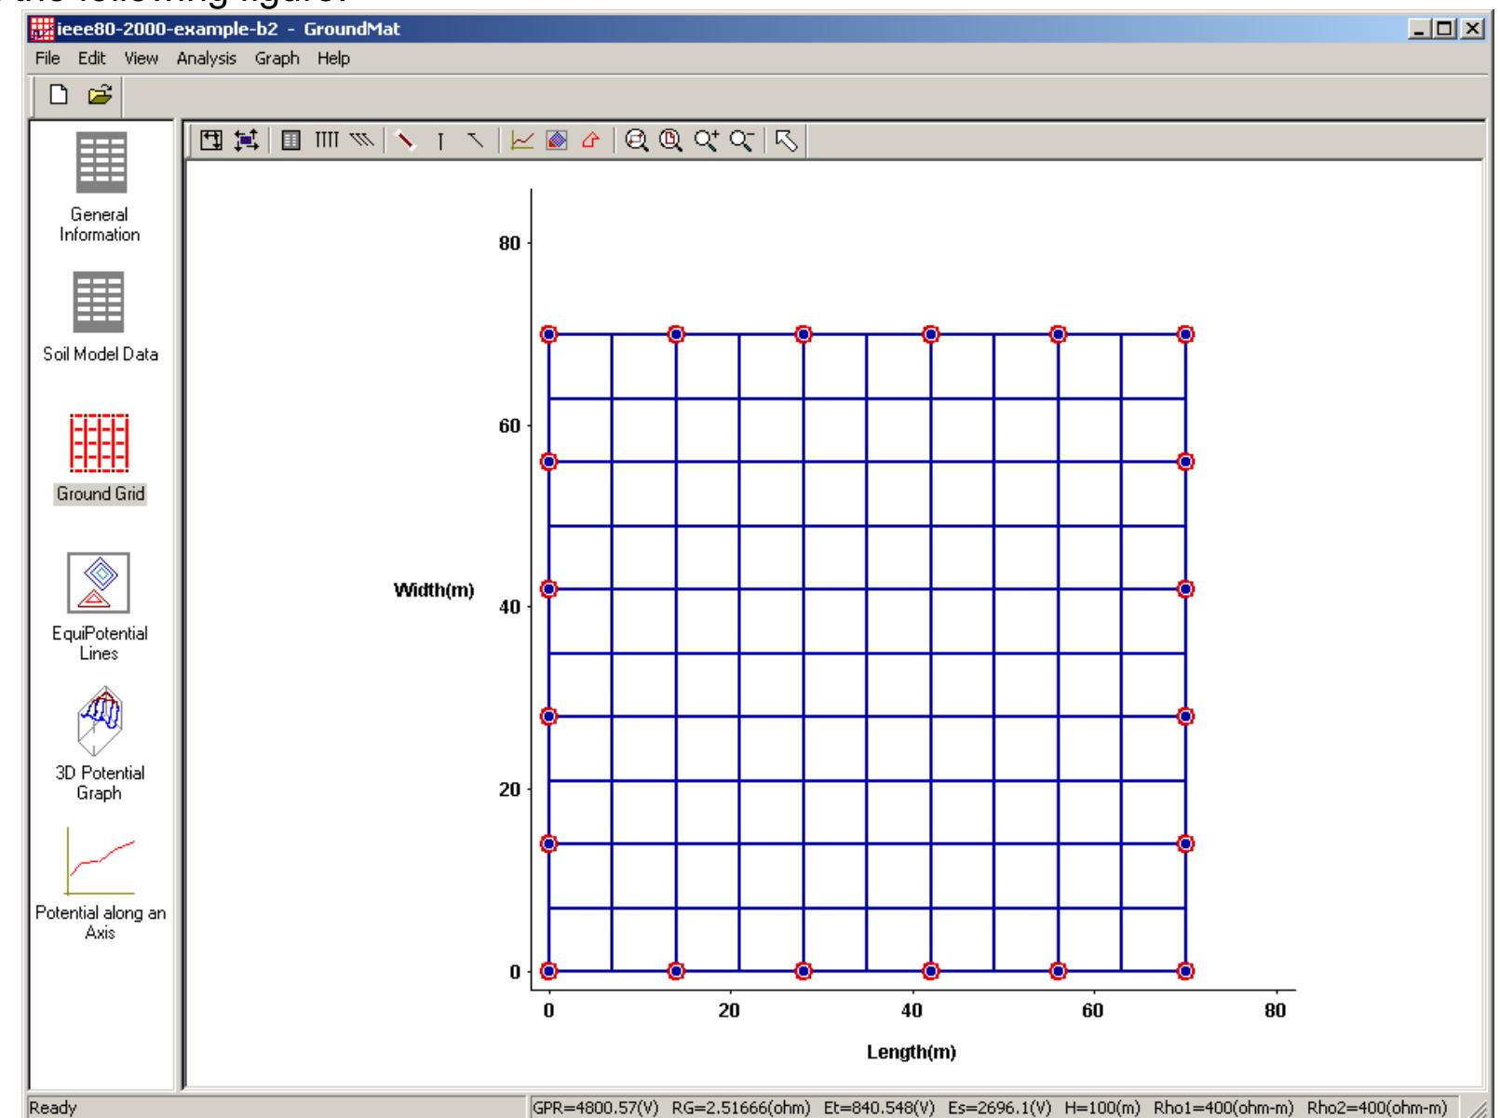
Task: Select the ground rod placement tool
Action: (x=439, y=141)
